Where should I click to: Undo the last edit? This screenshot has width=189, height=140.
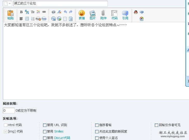[x=65, y=12]
